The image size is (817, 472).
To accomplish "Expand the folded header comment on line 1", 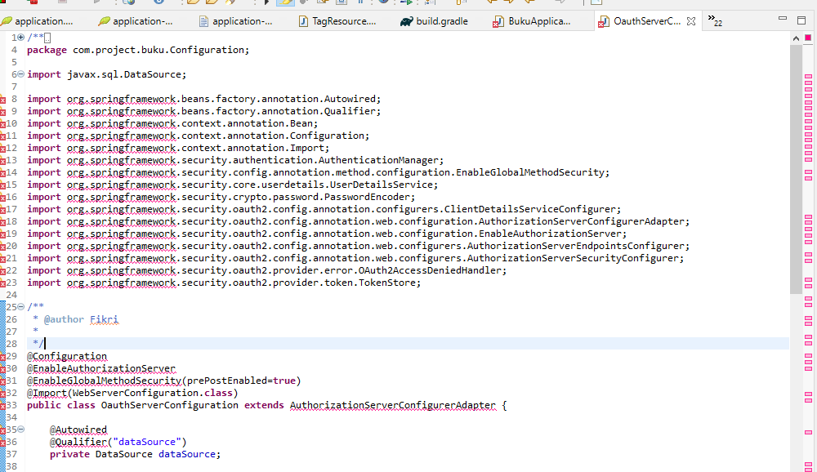I will pyautogui.click(x=20, y=38).
